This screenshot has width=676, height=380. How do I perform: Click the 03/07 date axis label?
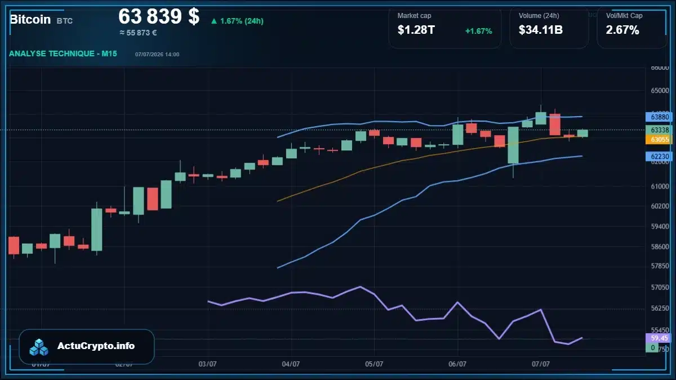coord(208,364)
